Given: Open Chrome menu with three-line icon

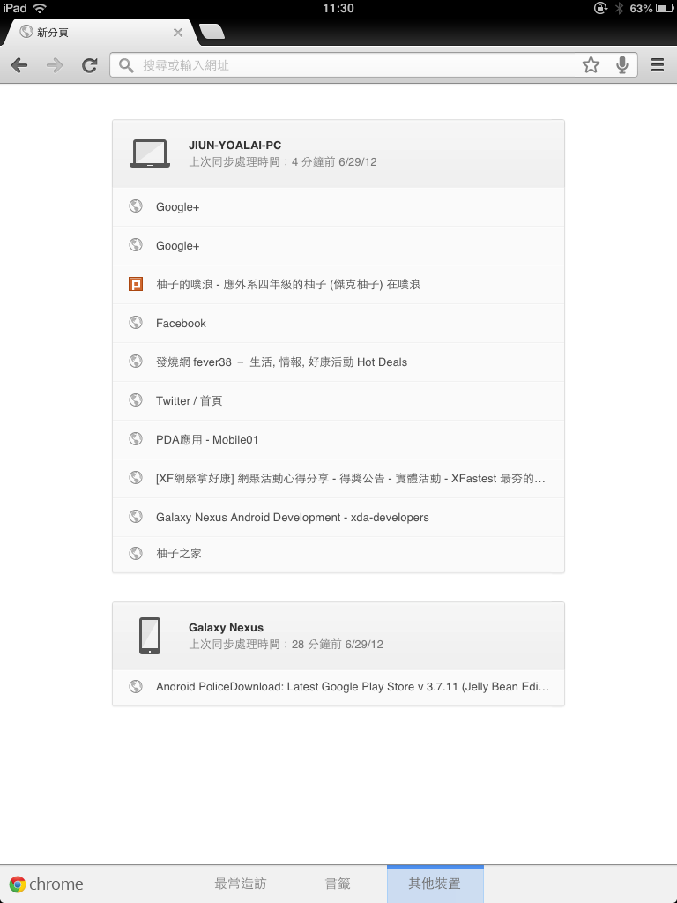Looking at the screenshot, I should click(658, 65).
